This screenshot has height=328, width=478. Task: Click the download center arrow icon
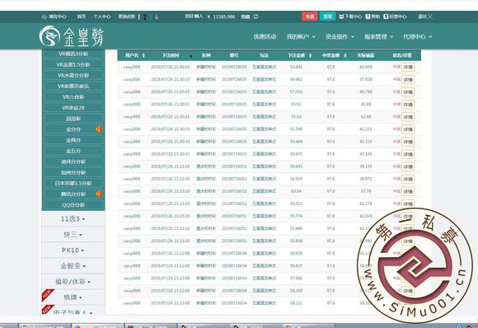(x=341, y=16)
